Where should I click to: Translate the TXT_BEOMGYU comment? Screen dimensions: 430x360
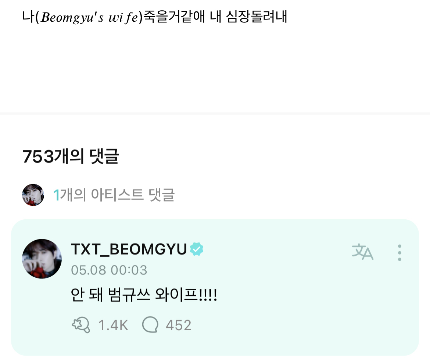pos(362,252)
